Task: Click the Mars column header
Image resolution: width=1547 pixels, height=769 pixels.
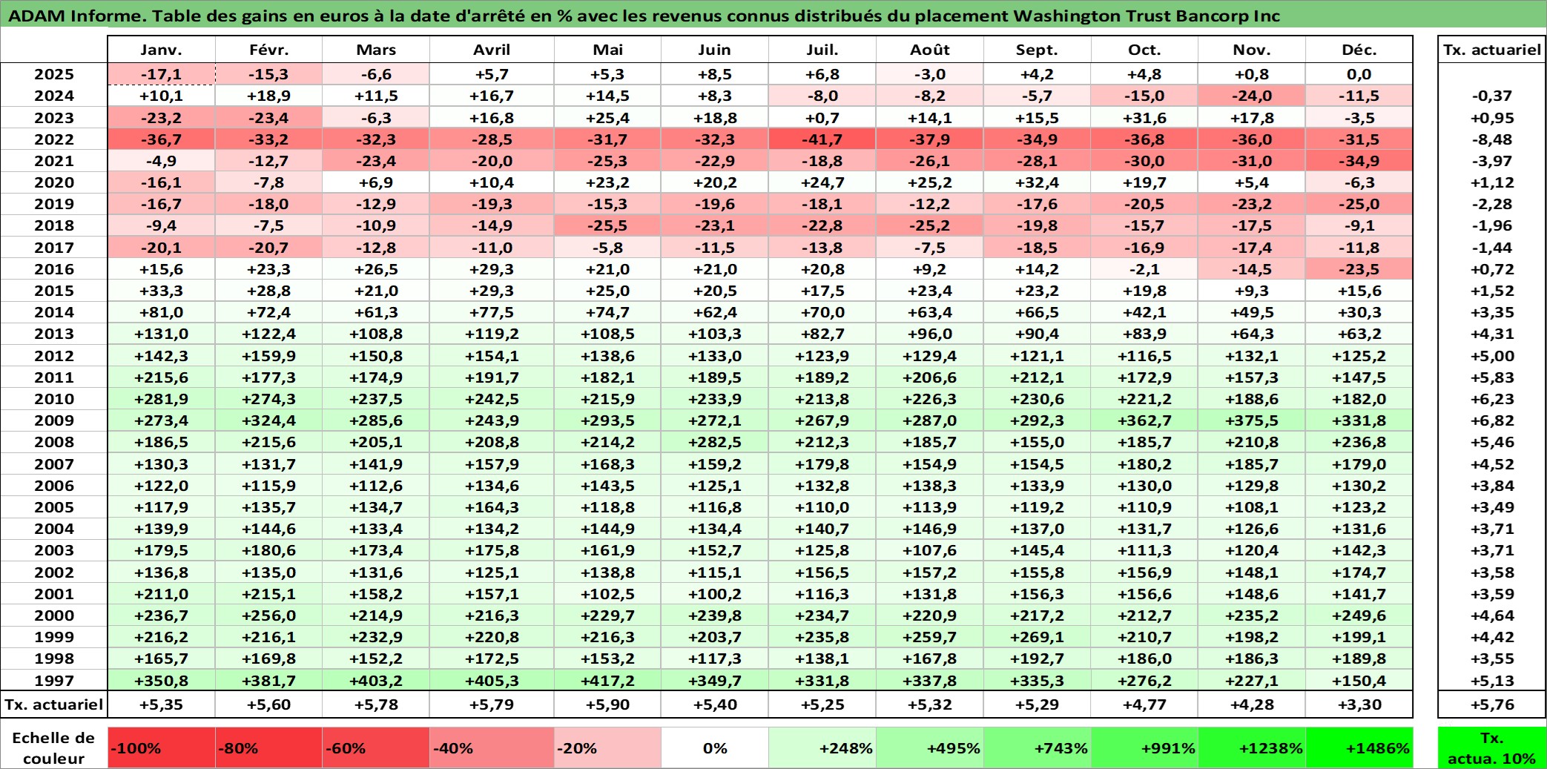Action: pyautogui.click(x=376, y=50)
